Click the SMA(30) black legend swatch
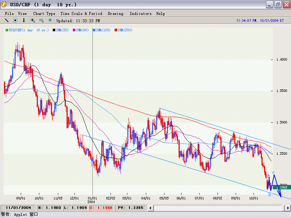This screenshot has height=218, width=291. click(x=54, y=30)
